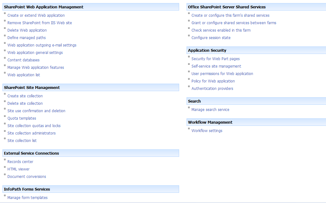The image size is (326, 203).
Task: View the Site collection list
Action: (22, 141)
